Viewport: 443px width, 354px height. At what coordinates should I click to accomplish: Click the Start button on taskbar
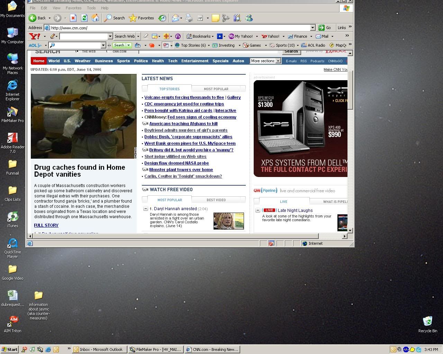tap(9, 350)
